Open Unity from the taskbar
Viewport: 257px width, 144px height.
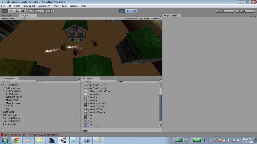pyautogui.click(x=63, y=141)
